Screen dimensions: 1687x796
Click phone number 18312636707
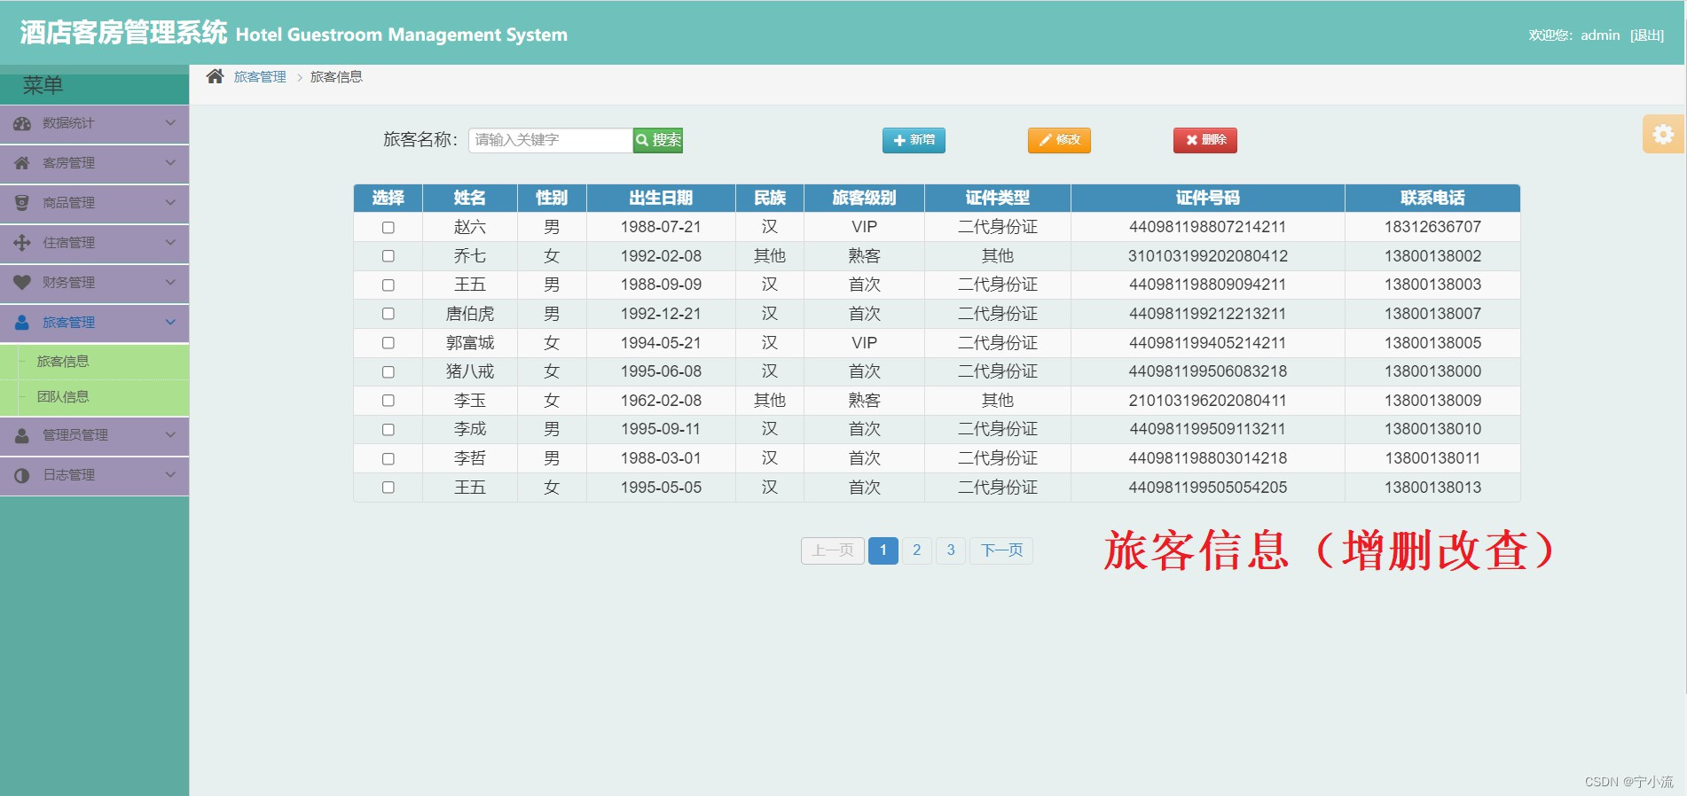click(x=1432, y=227)
